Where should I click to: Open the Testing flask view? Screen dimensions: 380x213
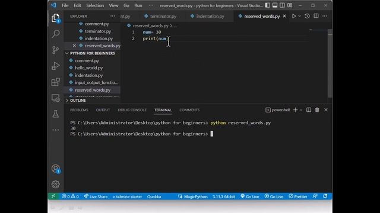(55, 114)
